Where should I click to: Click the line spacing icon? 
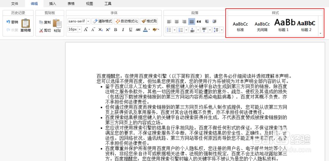pos(216,30)
